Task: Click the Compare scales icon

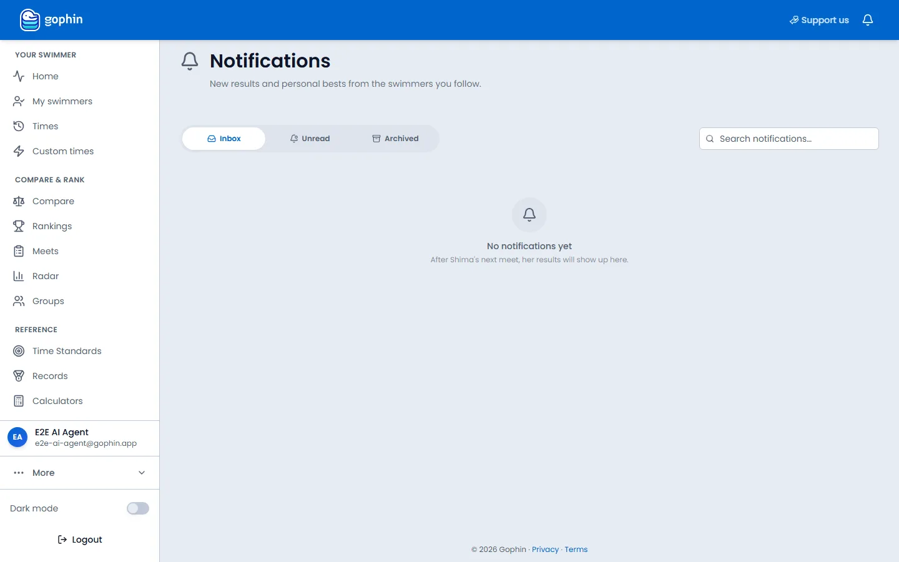Action: tap(19, 201)
